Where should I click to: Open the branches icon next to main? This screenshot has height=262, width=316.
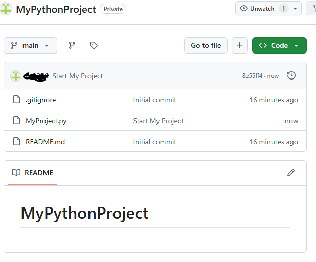(x=72, y=45)
